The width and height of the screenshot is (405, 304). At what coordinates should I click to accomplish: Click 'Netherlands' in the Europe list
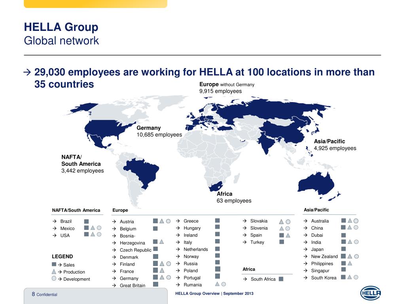coord(196,249)
